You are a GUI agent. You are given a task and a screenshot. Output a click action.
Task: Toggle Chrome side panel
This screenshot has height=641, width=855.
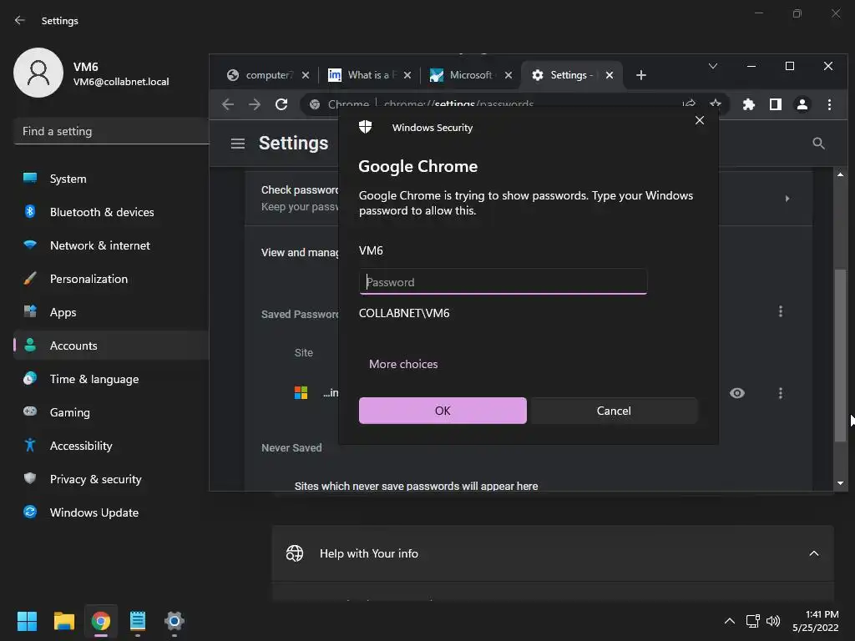click(776, 104)
